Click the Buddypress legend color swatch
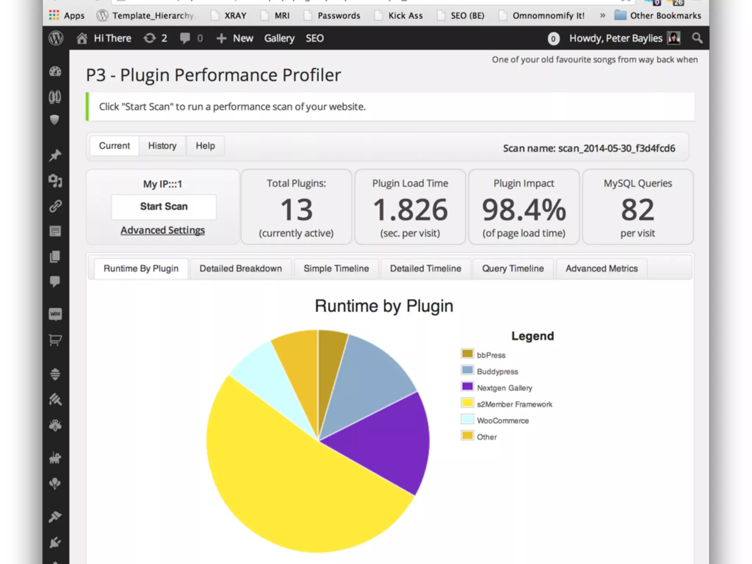This screenshot has width=752, height=564. tap(467, 370)
